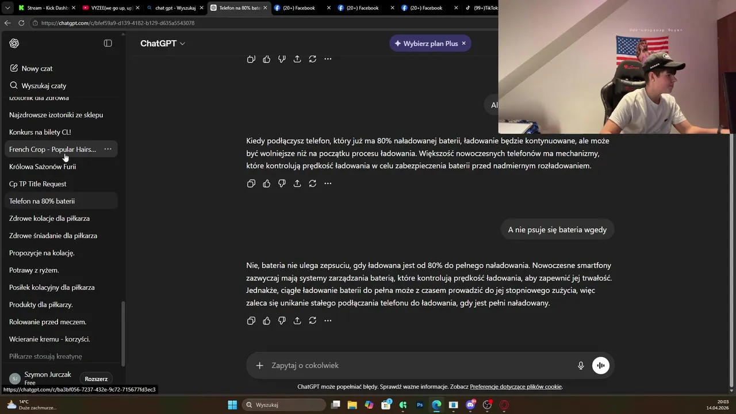Switch to the chat gpt - Wyszukaj tab

(x=175, y=8)
